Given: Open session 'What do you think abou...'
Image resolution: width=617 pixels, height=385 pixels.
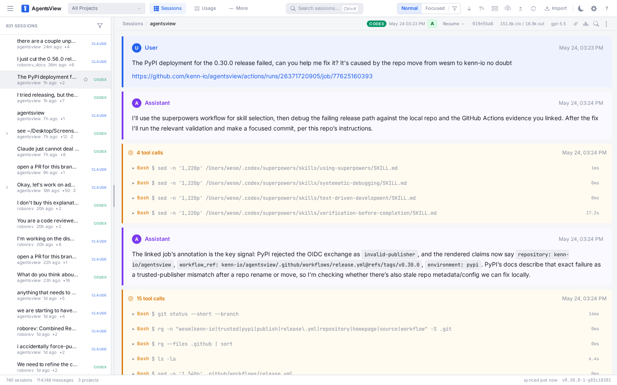Looking at the screenshot, I should tap(56, 277).
